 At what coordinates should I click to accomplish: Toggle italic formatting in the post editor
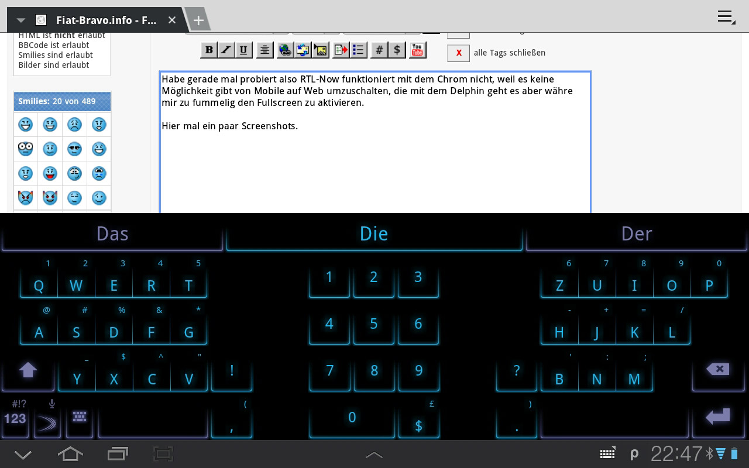pos(226,50)
